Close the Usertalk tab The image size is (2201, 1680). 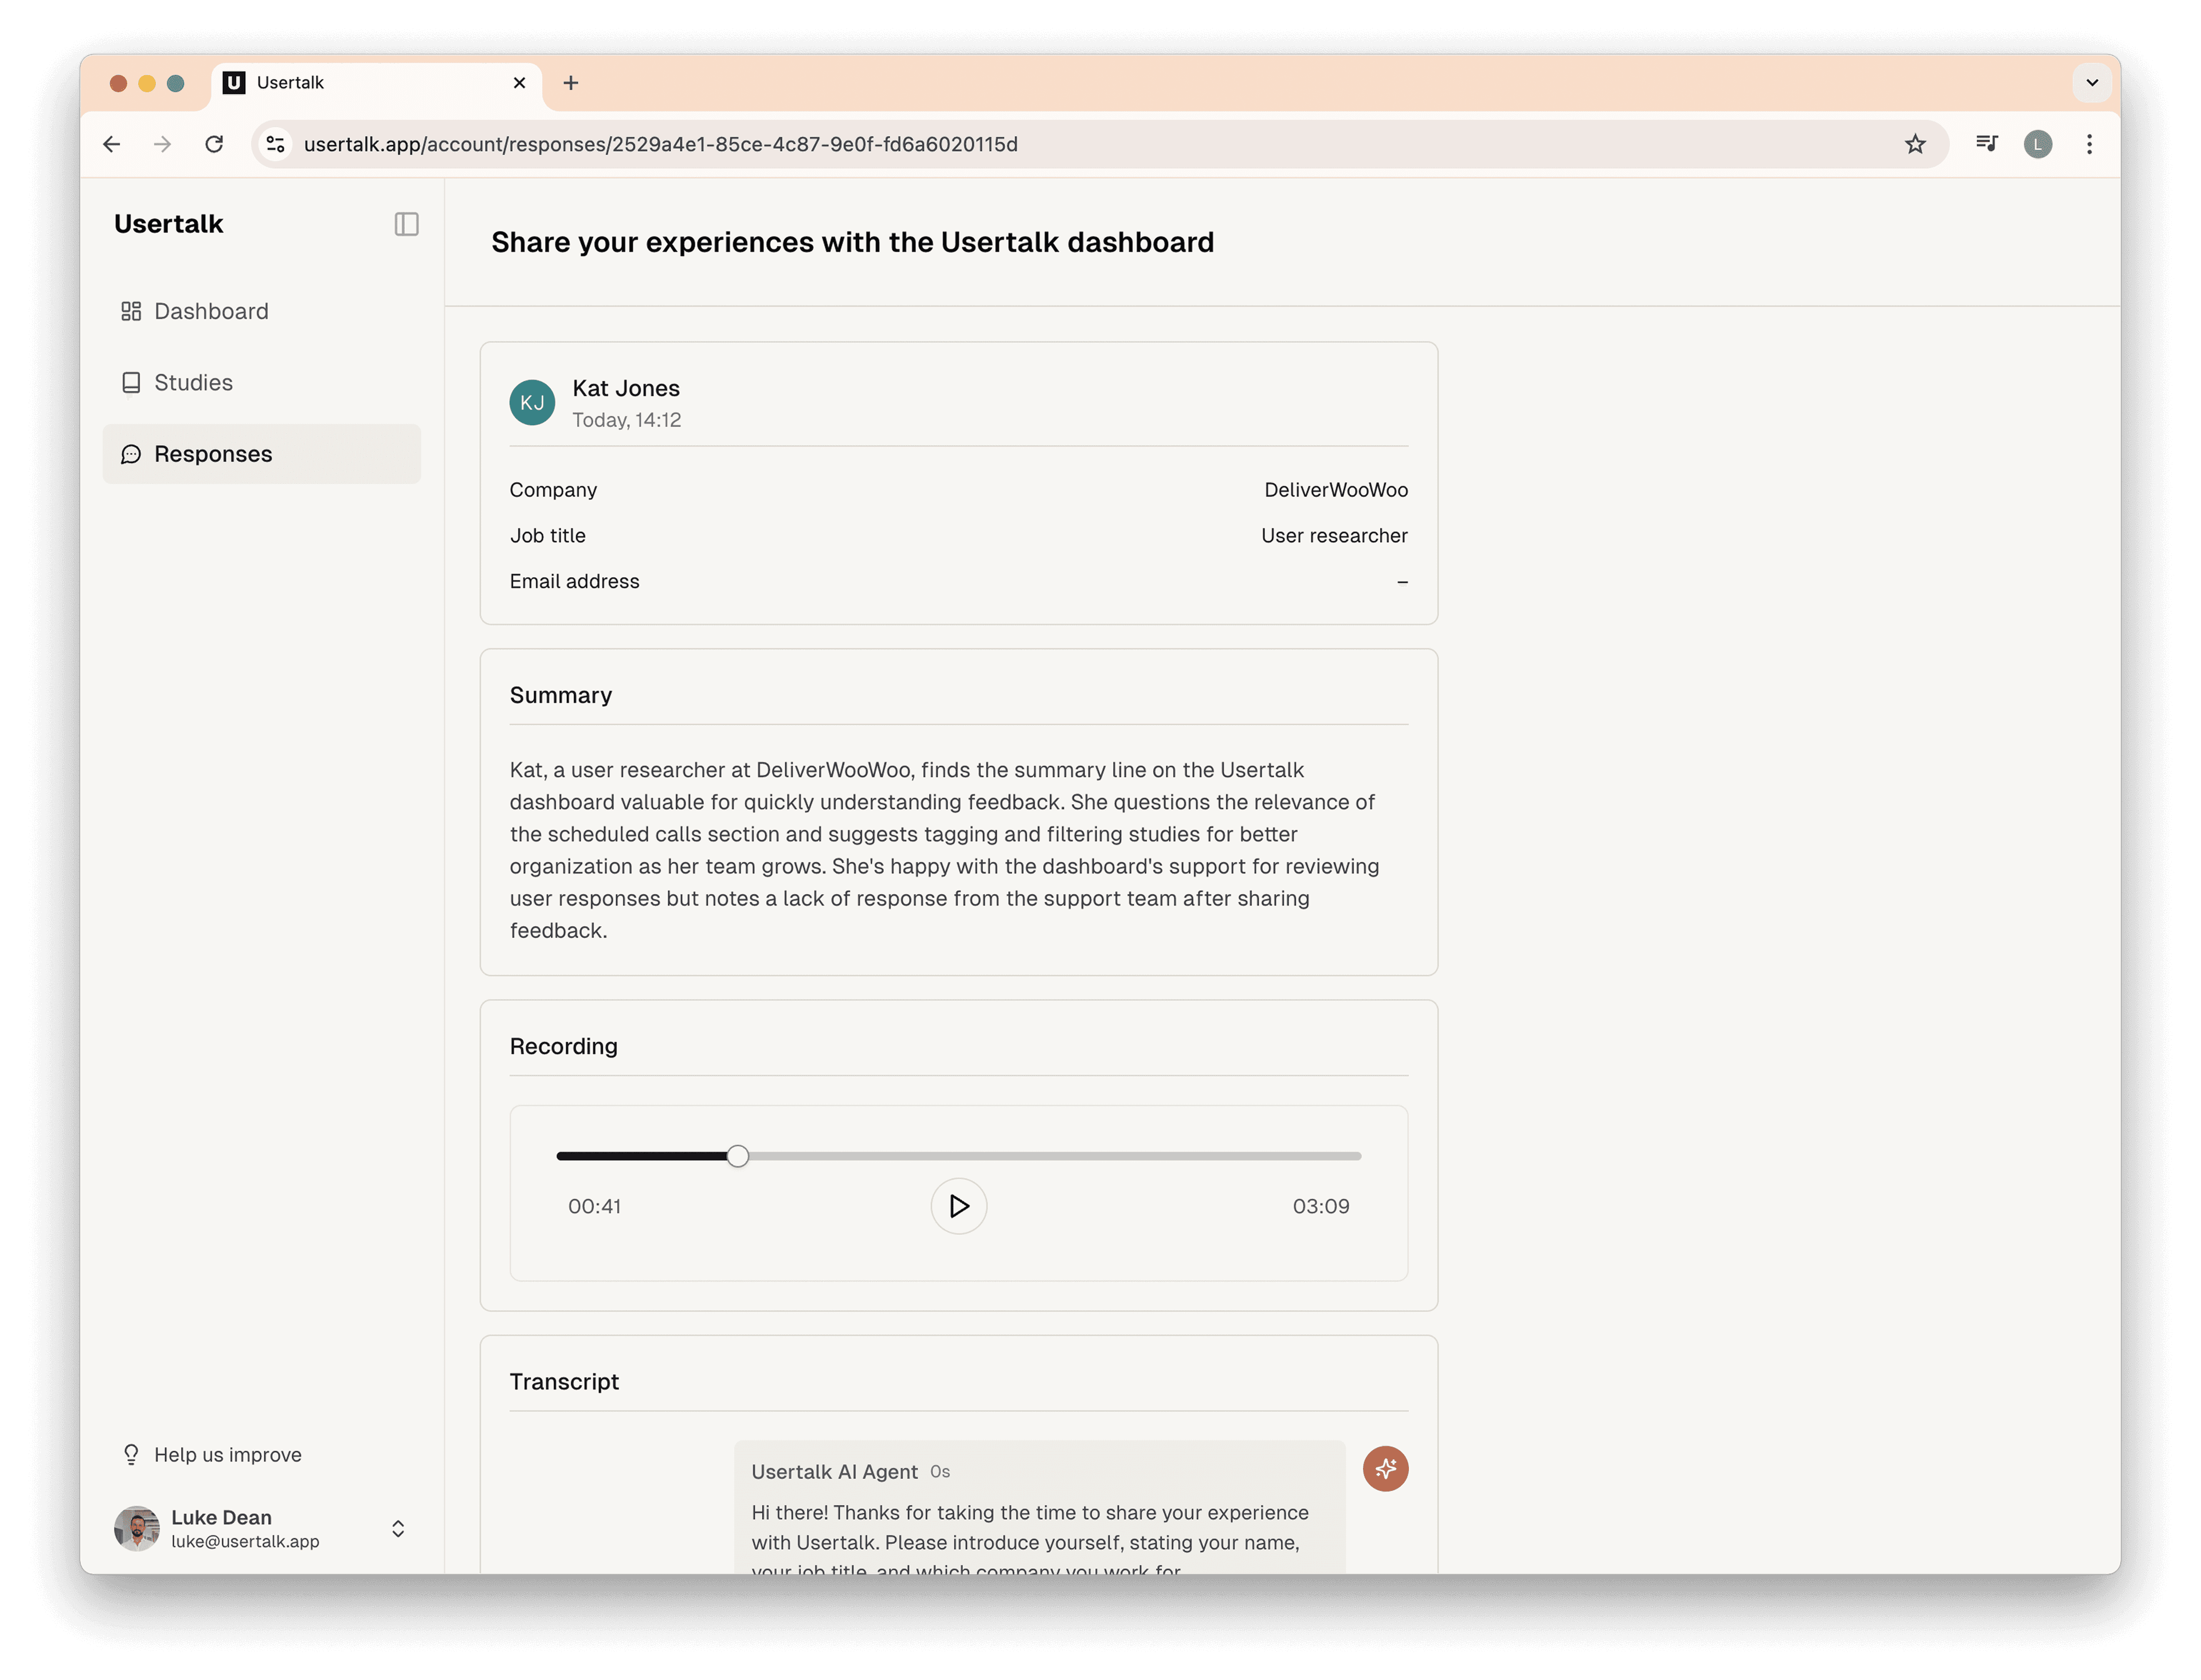click(x=519, y=83)
